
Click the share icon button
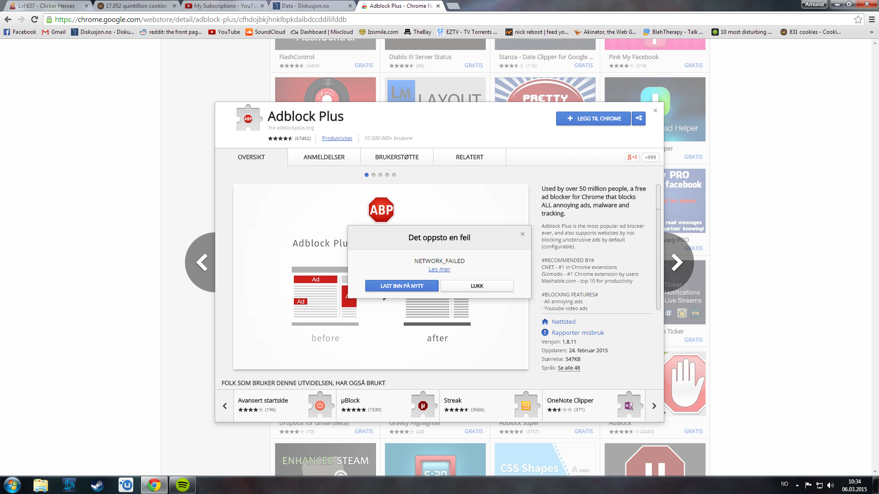(639, 118)
